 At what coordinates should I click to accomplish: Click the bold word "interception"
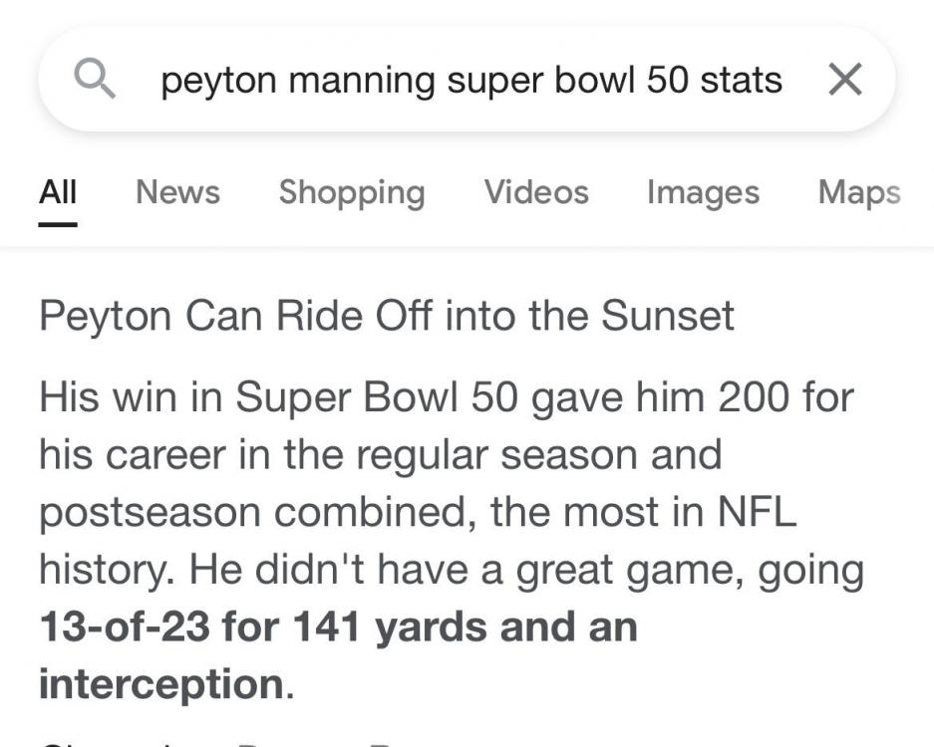pyautogui.click(x=161, y=684)
